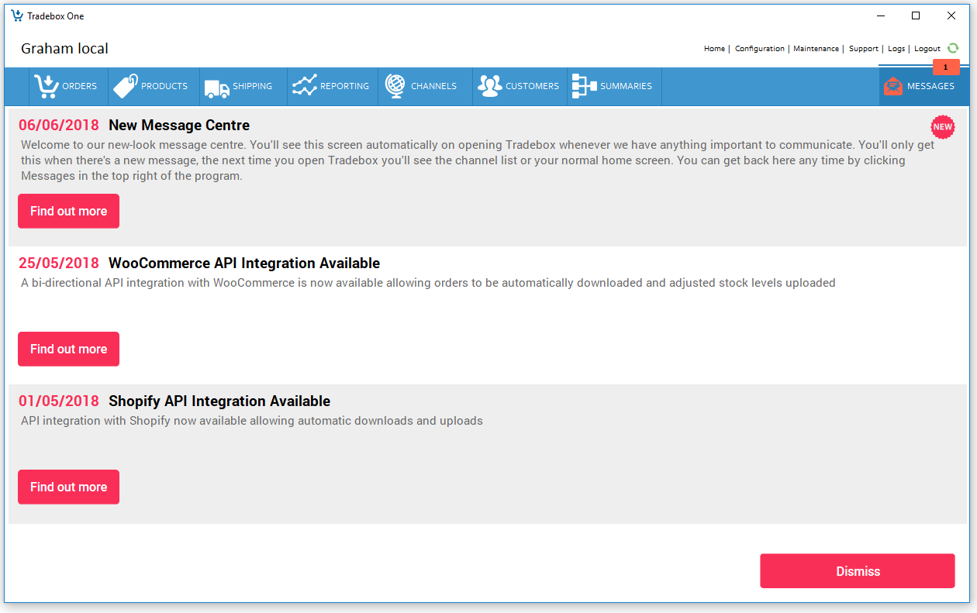Go to the Home link

714,49
